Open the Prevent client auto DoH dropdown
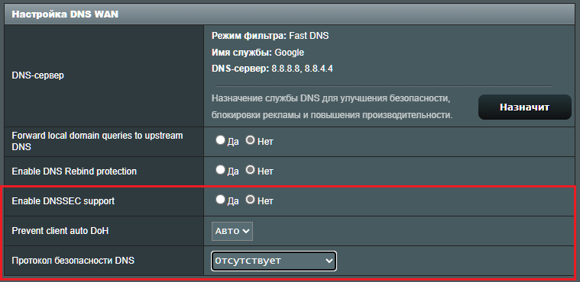The image size is (580, 282). point(232,231)
